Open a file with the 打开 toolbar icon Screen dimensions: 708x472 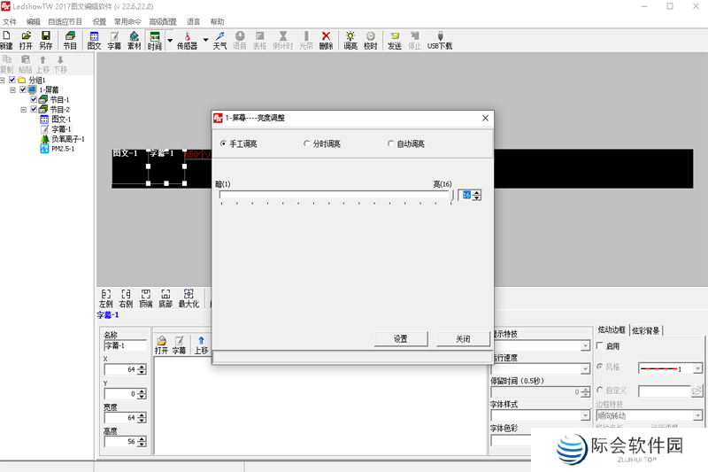[26, 40]
